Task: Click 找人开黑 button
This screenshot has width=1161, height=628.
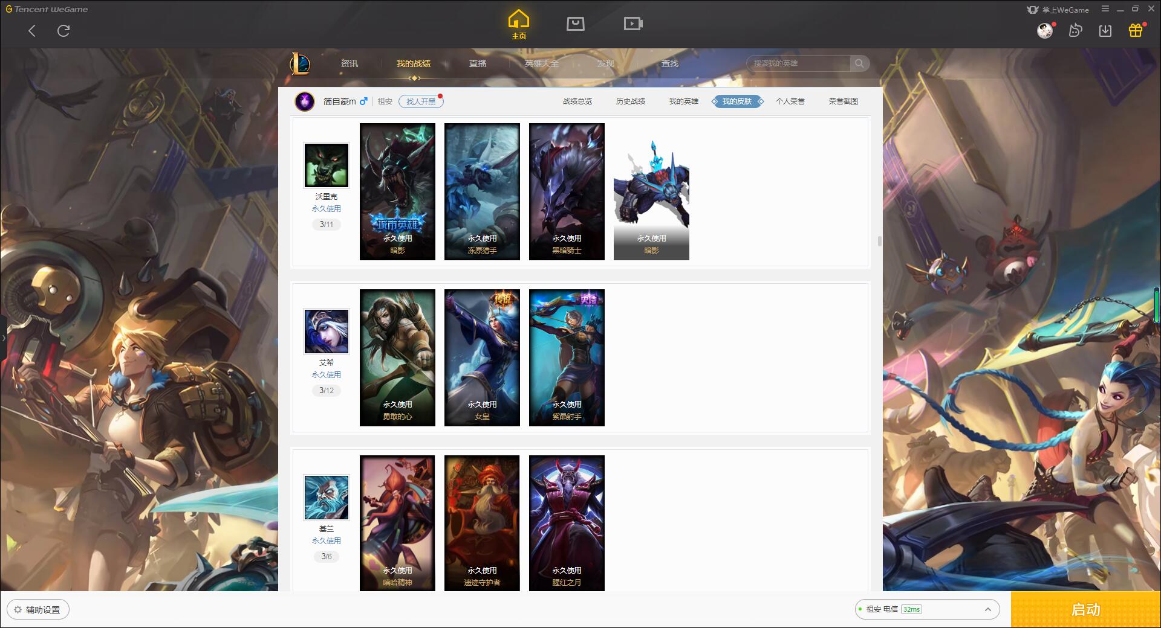Action: pos(421,101)
